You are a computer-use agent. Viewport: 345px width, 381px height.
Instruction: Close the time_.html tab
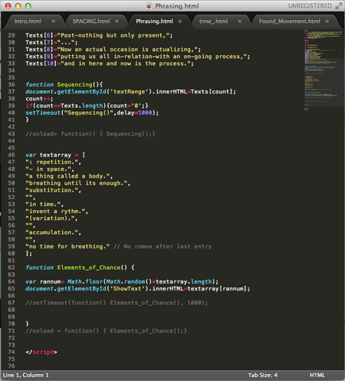pyautogui.click(x=240, y=21)
